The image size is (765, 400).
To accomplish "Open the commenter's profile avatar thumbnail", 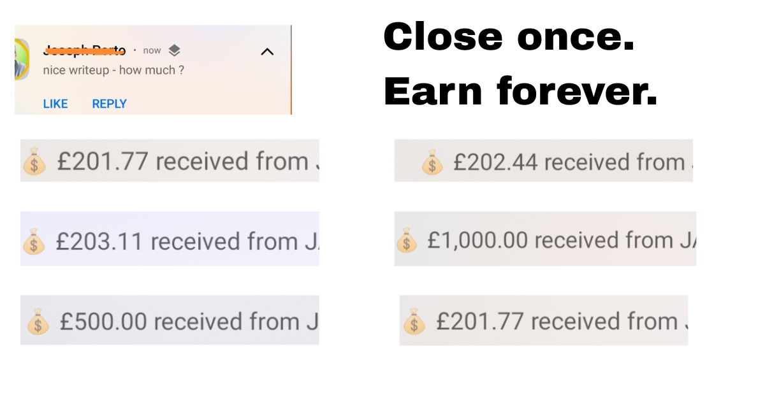I will [x=22, y=59].
